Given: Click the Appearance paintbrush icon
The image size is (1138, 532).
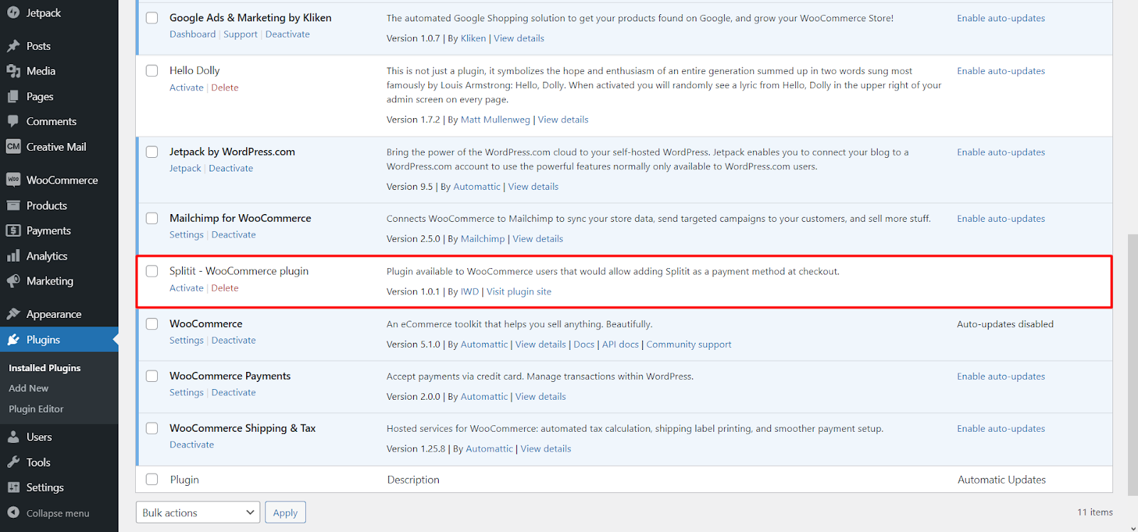Looking at the screenshot, I should (13, 314).
